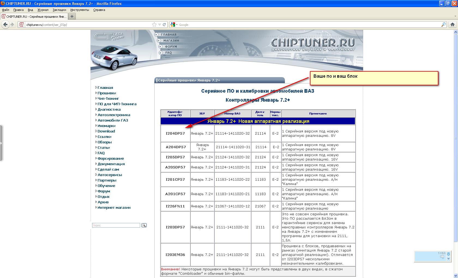Open the Автомобили ГАЗ sidebar link
Viewport: 458px width, 278px height.
[113, 120]
